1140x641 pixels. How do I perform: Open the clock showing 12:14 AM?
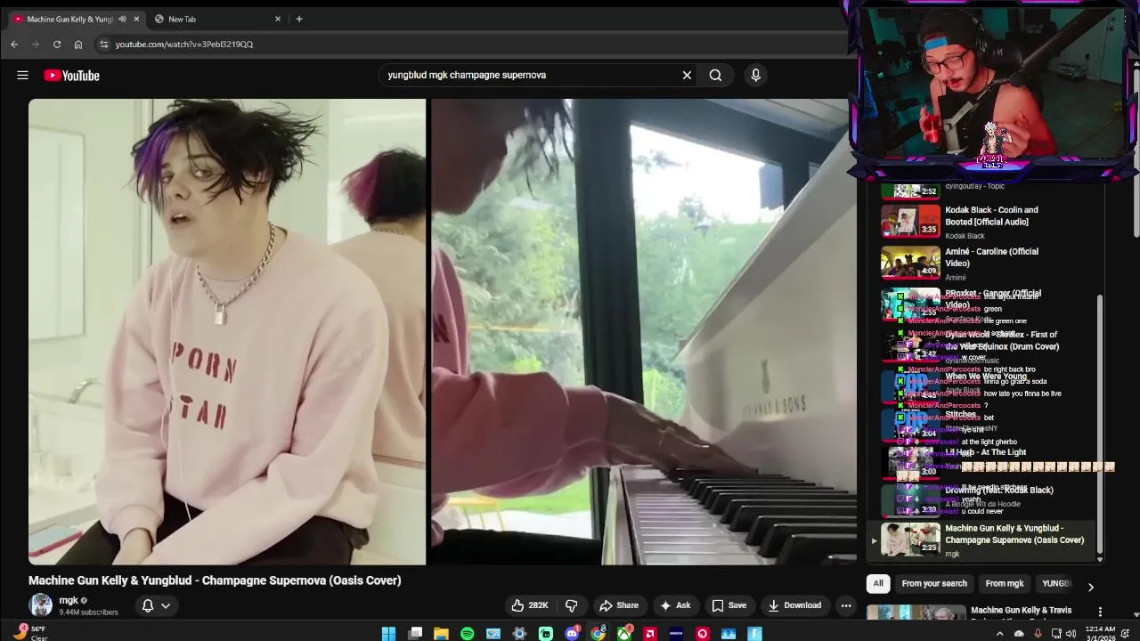(1100, 633)
